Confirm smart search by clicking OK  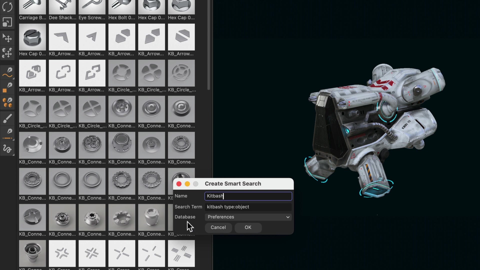(x=248, y=227)
